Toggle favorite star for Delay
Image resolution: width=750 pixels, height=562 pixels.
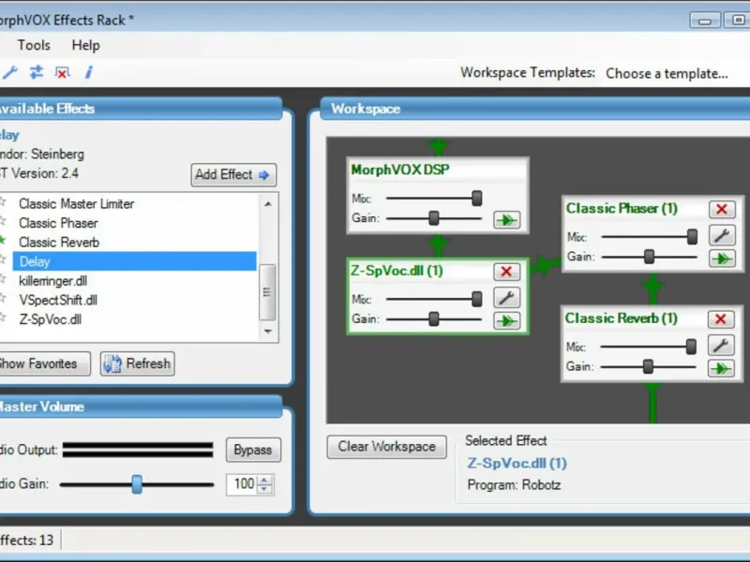[x=3, y=260]
